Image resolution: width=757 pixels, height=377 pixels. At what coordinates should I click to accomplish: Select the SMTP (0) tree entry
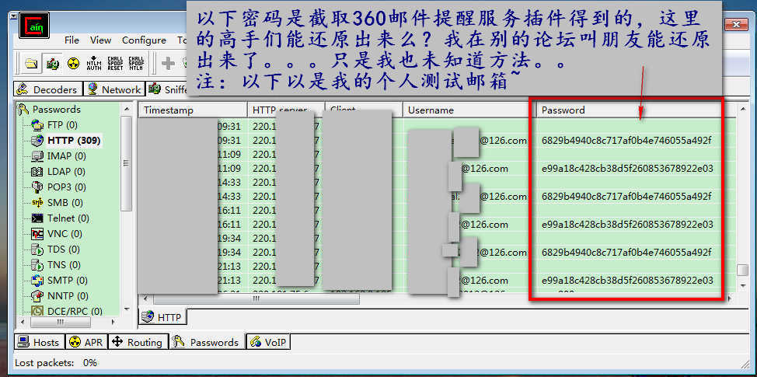click(x=59, y=281)
